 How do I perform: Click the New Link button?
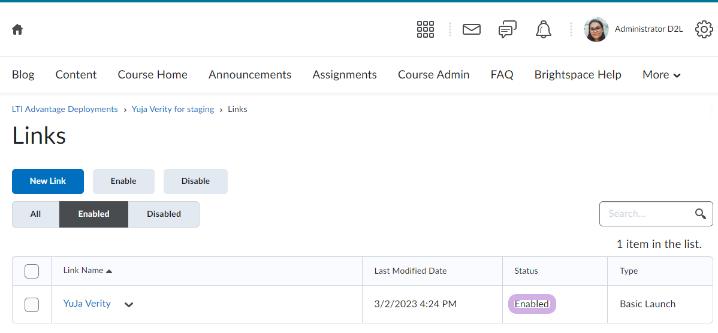48,181
